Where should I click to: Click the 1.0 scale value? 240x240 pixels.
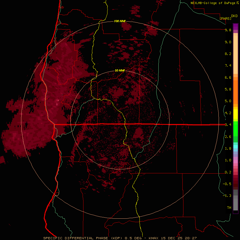[x=228, y=160]
